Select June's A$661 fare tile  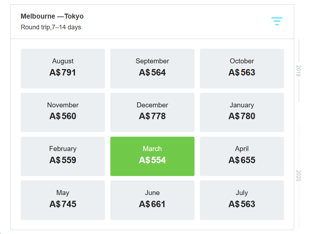(152, 200)
